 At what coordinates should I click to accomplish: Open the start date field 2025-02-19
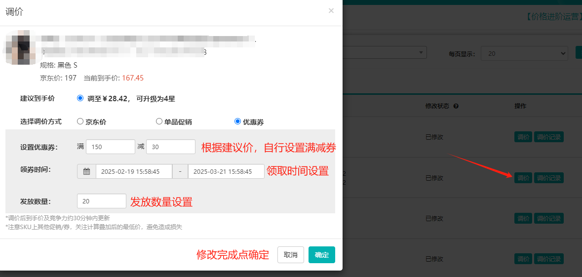[x=134, y=171]
